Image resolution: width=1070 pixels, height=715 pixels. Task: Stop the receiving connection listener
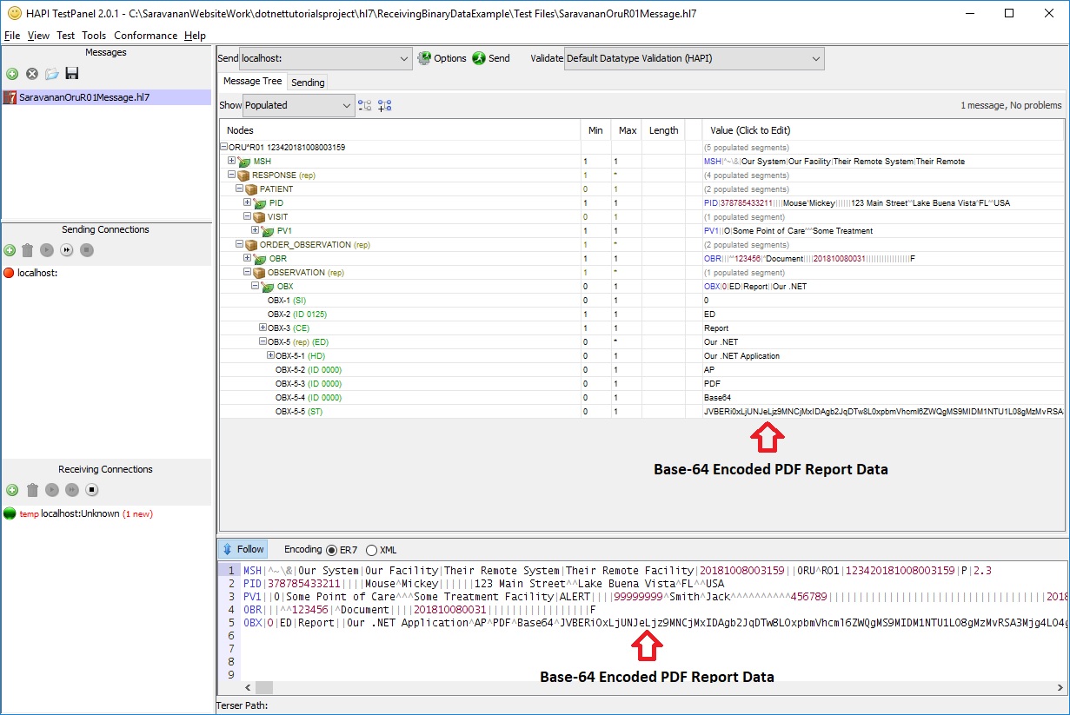pos(91,490)
